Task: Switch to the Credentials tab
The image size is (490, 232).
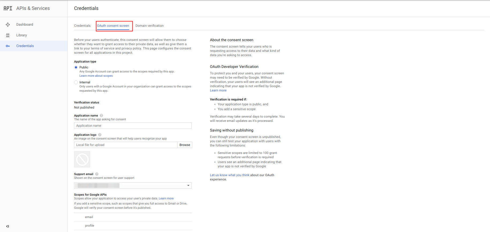Action: tap(82, 26)
